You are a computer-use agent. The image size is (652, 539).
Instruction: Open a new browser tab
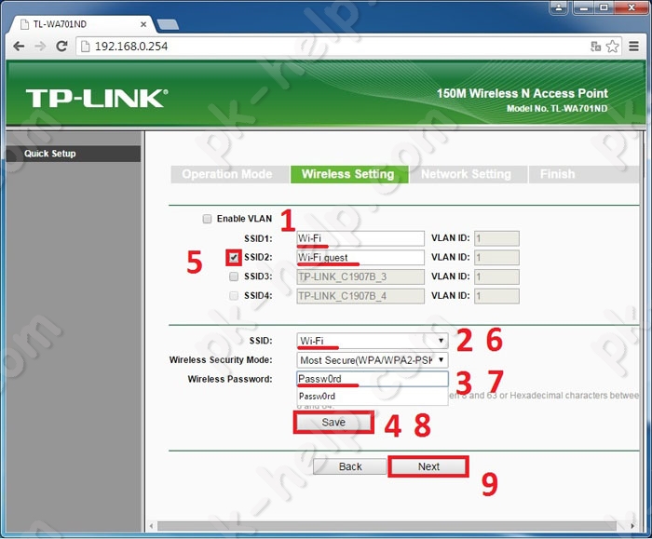coord(169,24)
